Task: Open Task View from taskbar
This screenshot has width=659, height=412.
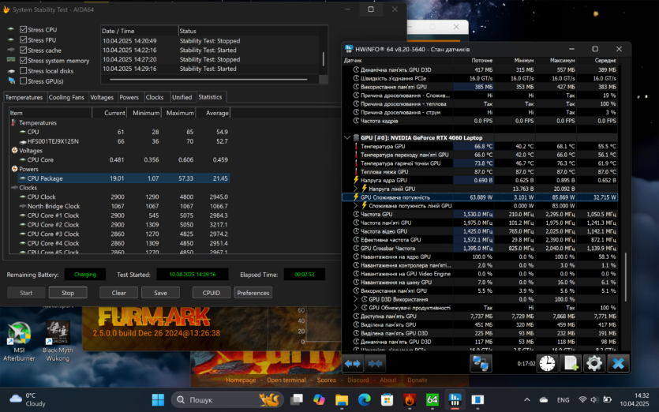Action: pos(297,400)
